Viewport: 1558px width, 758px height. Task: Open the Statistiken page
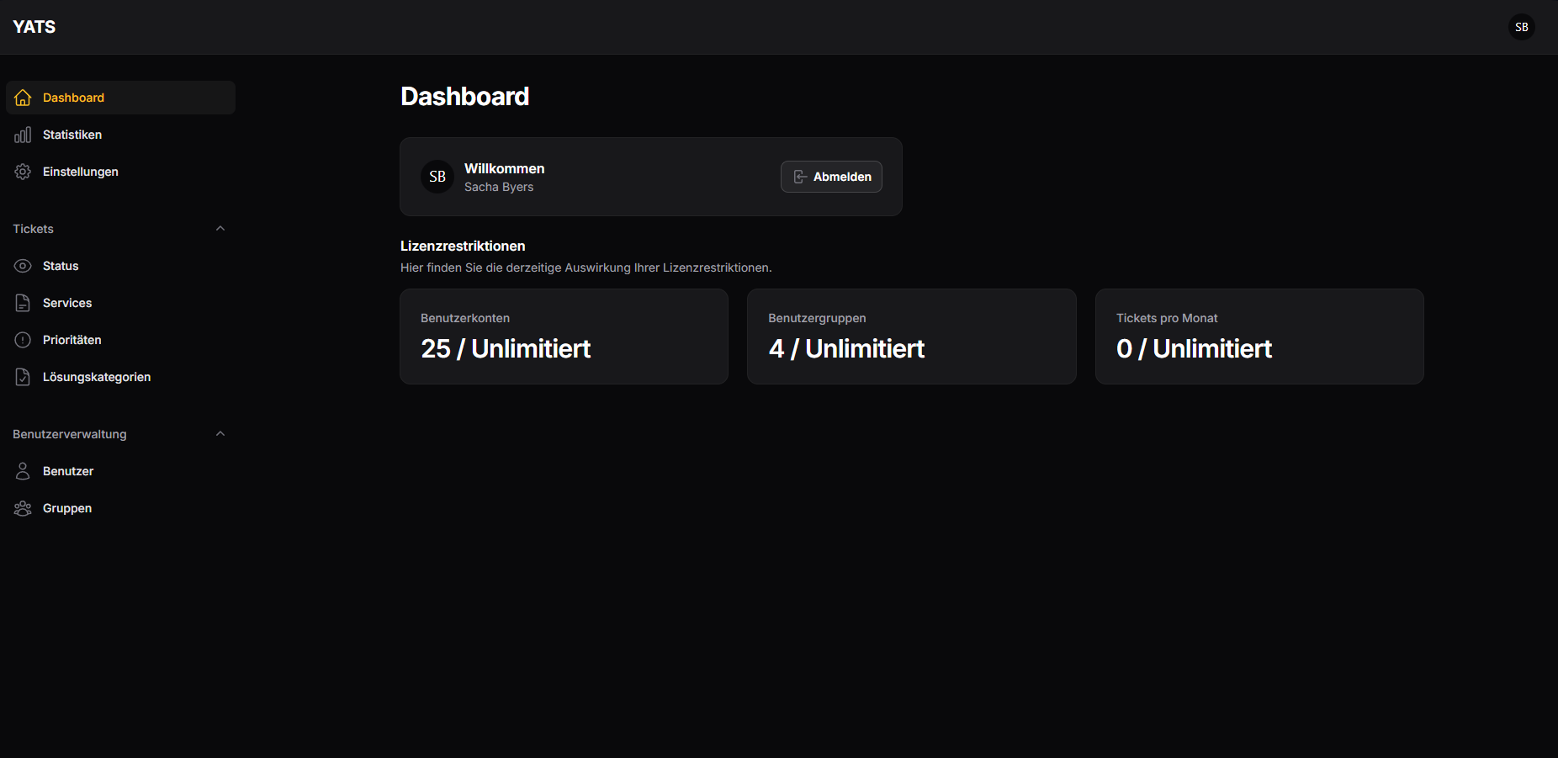pyautogui.click(x=72, y=135)
